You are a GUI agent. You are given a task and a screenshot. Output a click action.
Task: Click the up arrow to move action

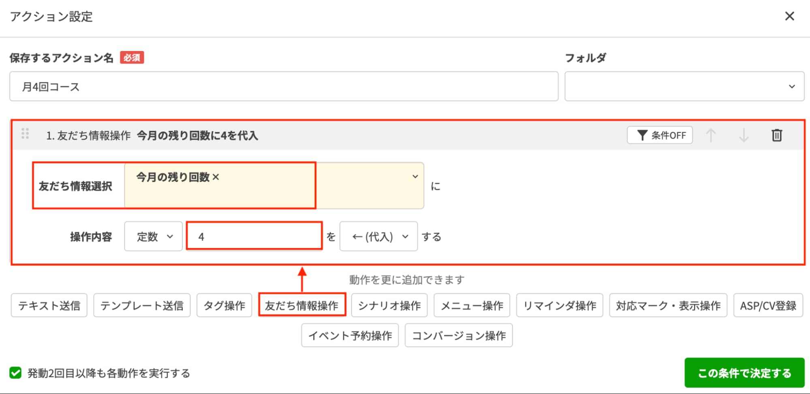point(712,135)
